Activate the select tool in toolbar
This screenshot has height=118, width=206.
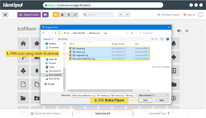click(56, 15)
